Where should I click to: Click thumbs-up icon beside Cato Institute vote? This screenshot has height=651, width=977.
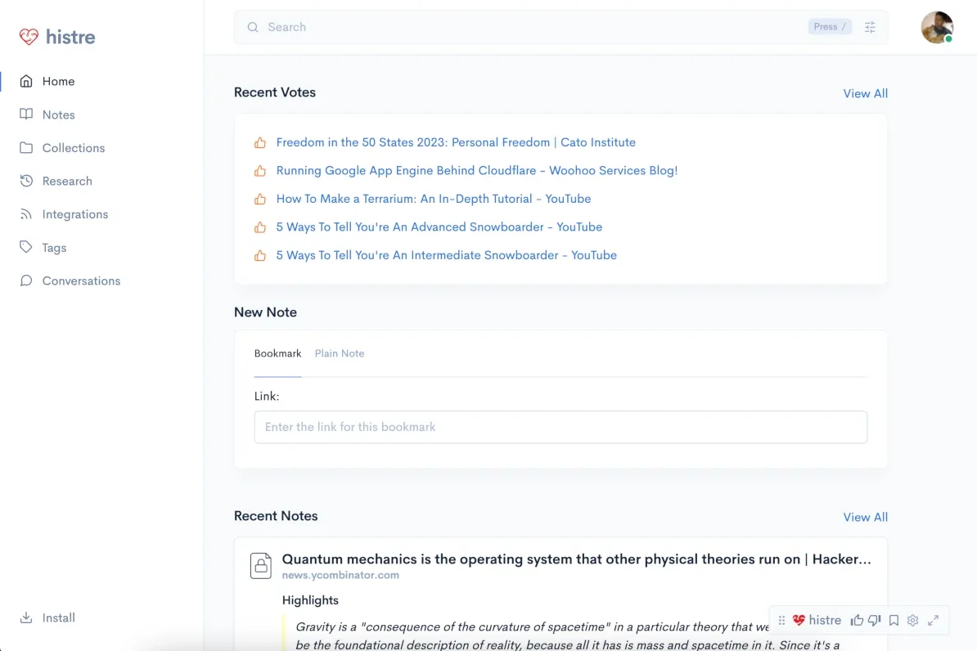coord(260,142)
